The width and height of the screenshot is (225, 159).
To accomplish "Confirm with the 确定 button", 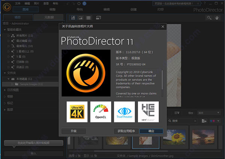I will click(x=151, y=131).
